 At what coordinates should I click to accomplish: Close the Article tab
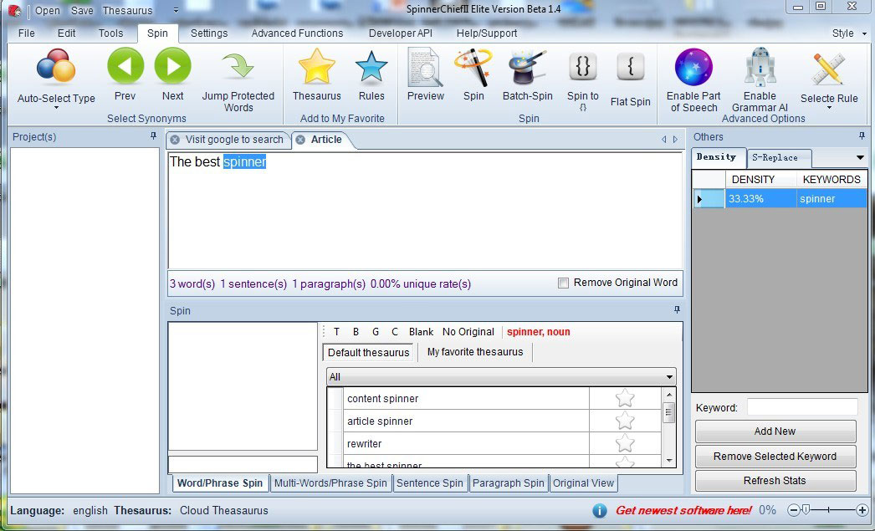(x=300, y=140)
